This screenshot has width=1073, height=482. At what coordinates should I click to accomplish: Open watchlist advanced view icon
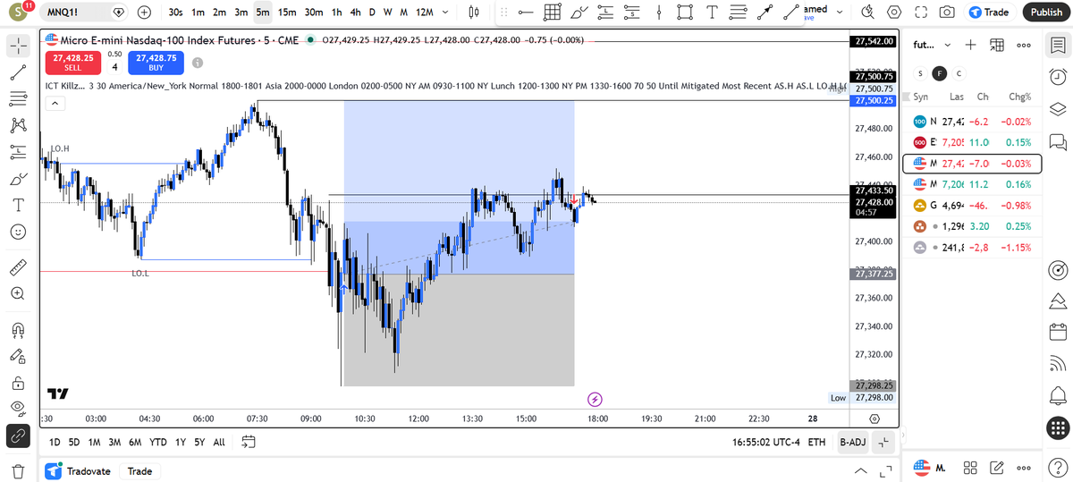pyautogui.click(x=997, y=45)
